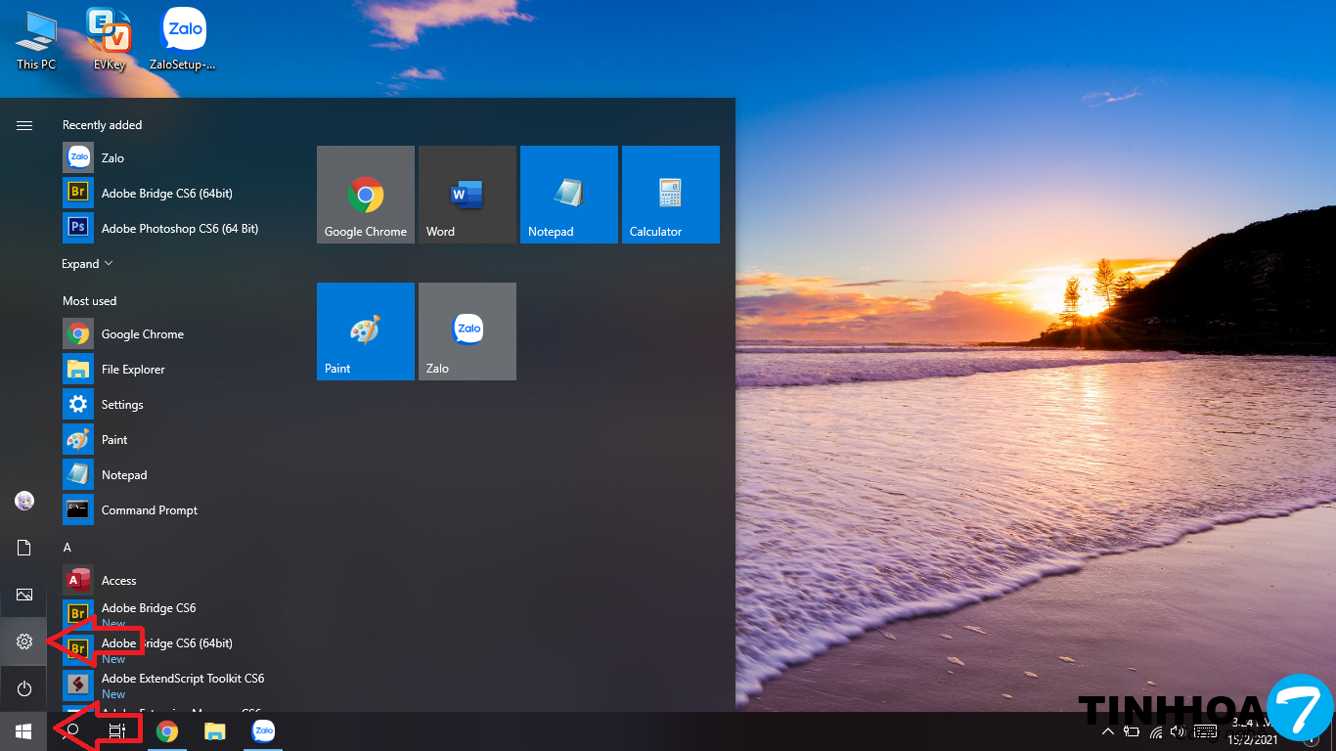Open Task View on the taskbar
Screen dimensions: 1336x751
coord(117,730)
